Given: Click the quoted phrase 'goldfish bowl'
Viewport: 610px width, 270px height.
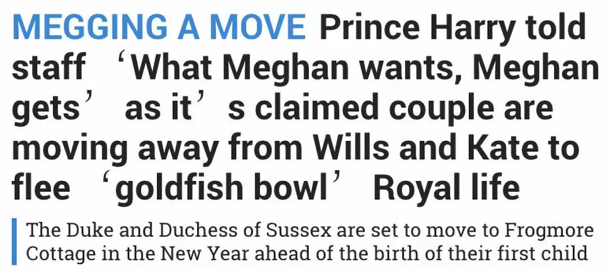Looking at the screenshot, I should tap(223, 189).
